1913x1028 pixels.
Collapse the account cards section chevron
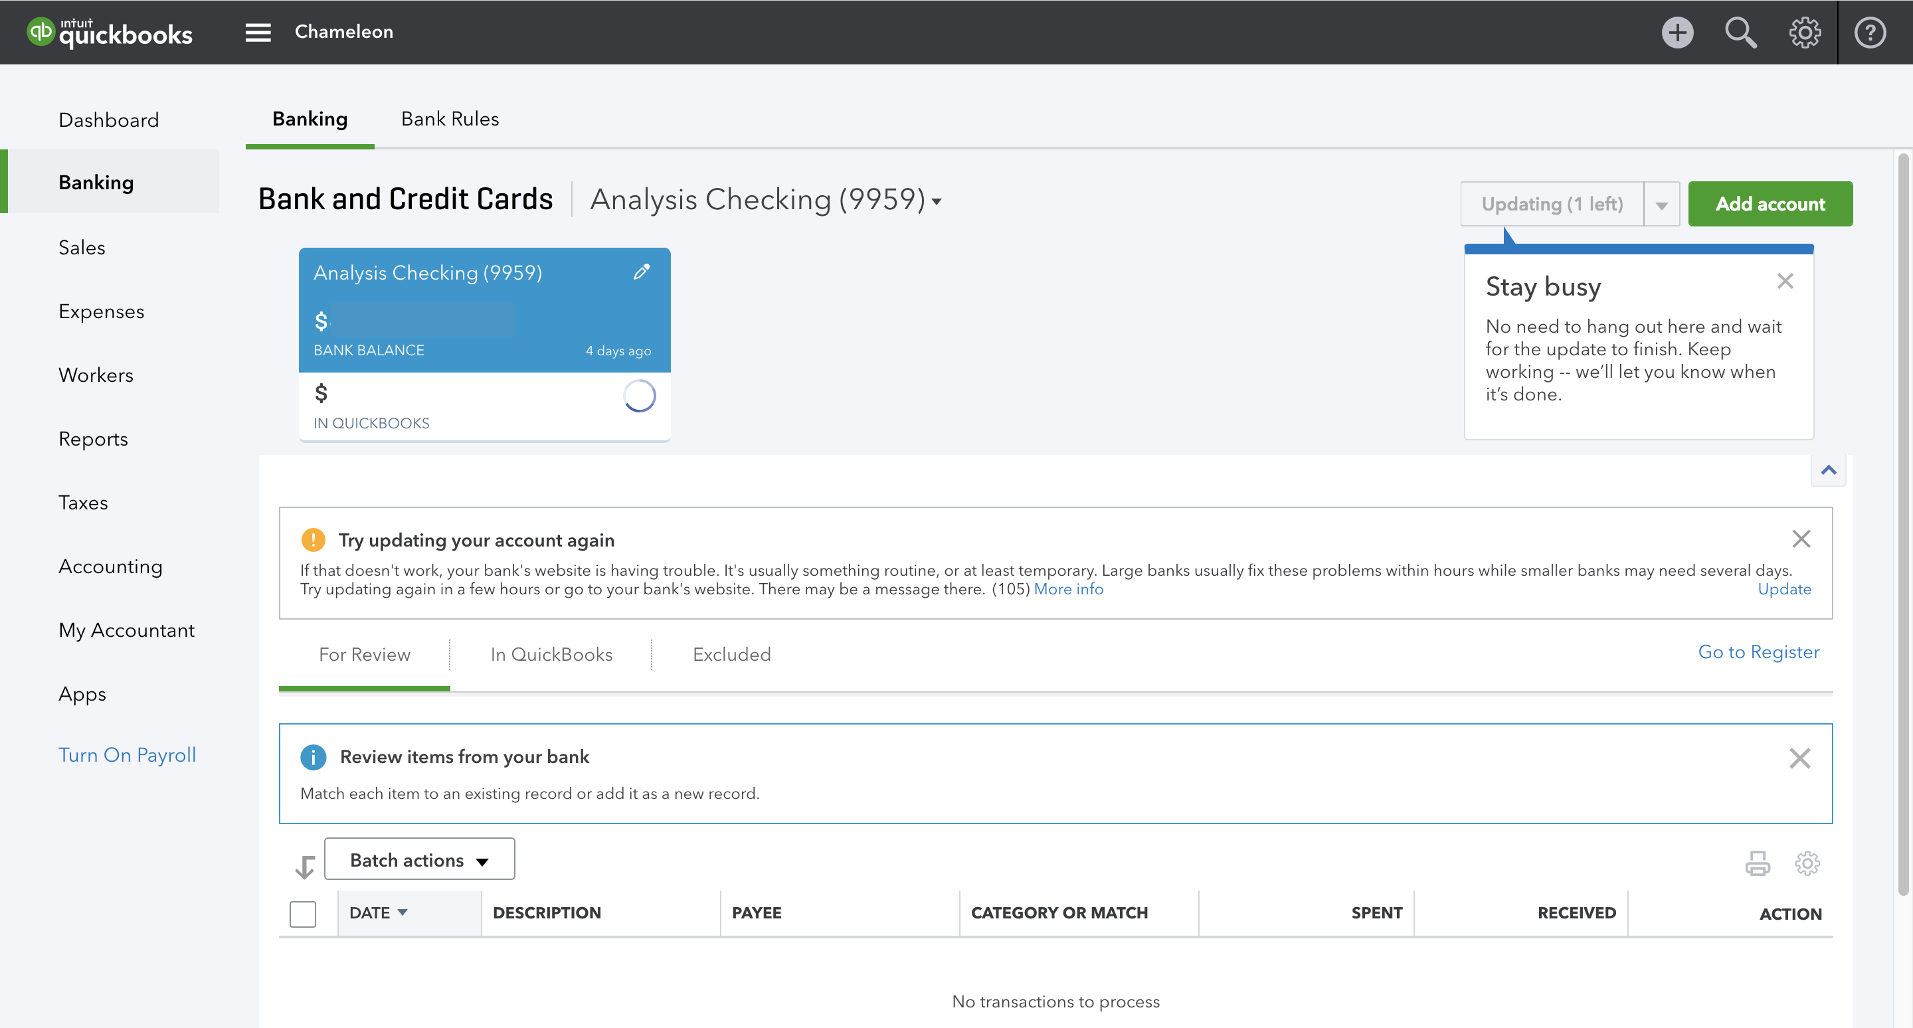1829,470
